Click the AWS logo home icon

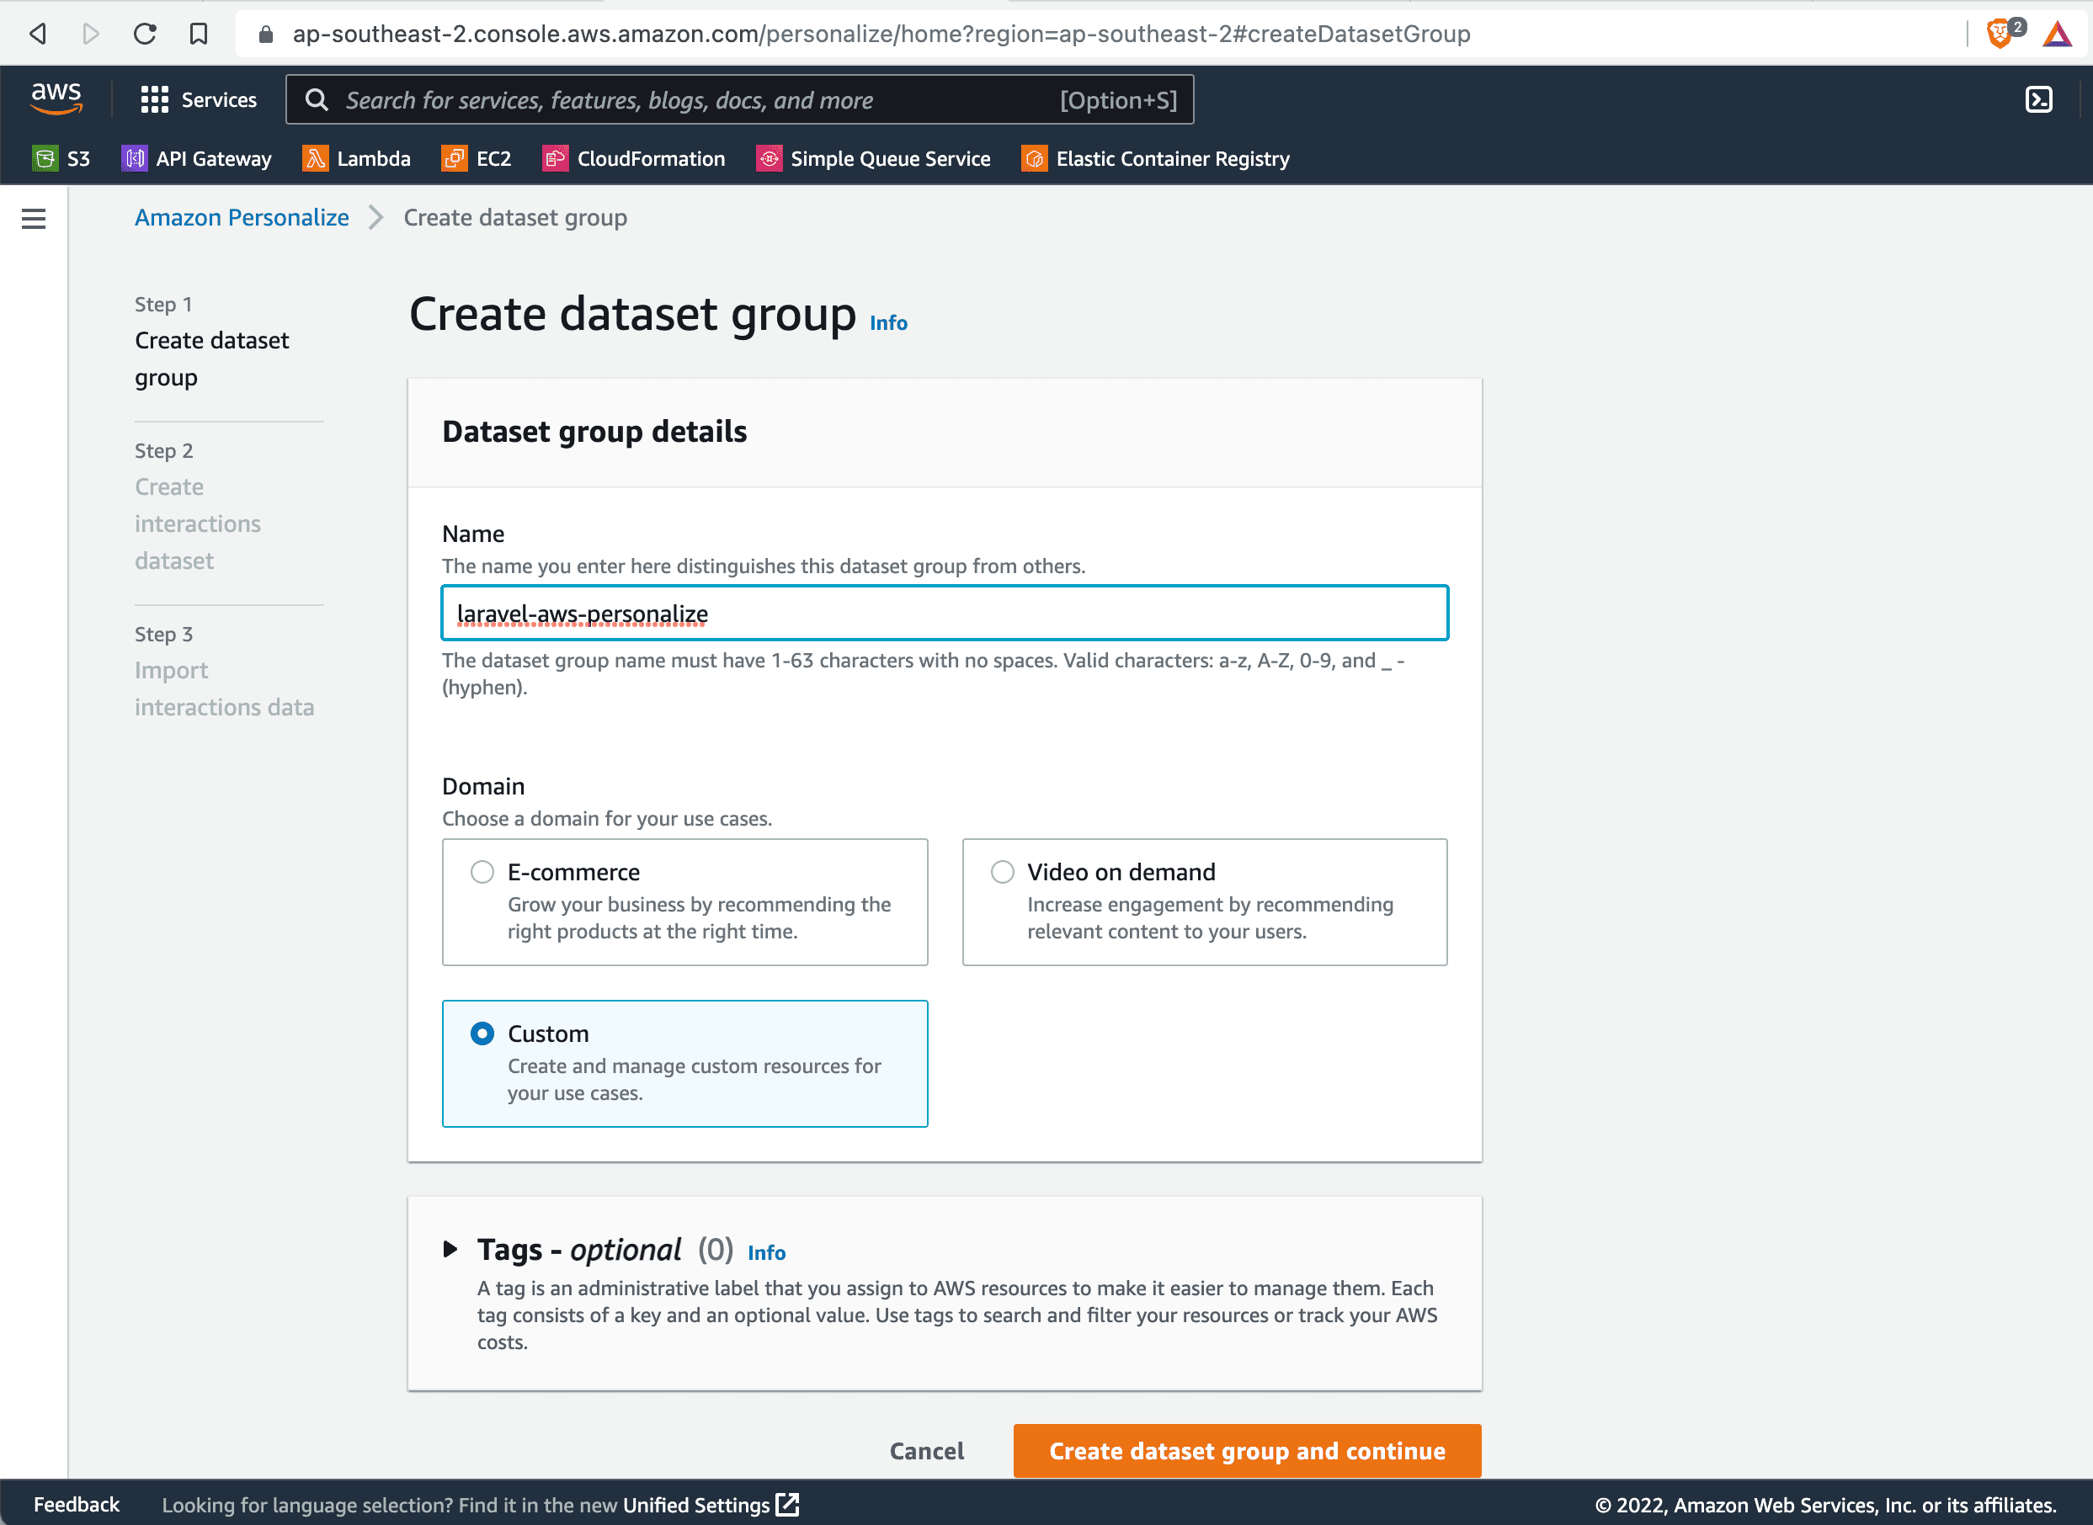(x=56, y=98)
